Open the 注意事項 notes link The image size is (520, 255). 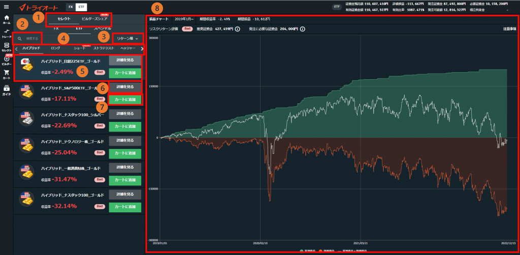pyautogui.click(x=510, y=29)
